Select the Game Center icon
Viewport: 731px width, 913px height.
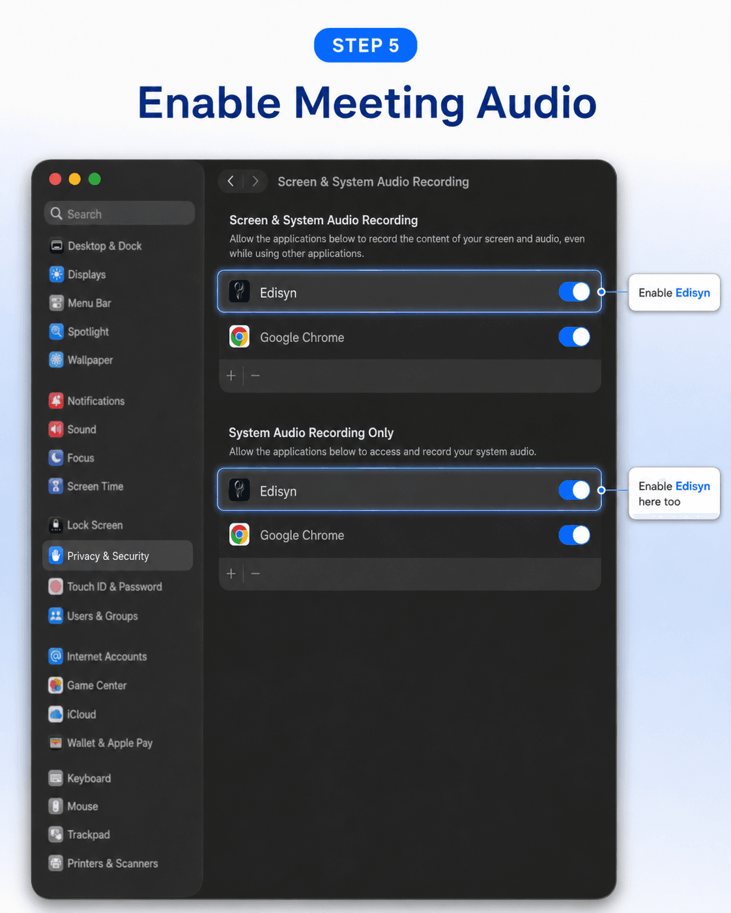56,685
